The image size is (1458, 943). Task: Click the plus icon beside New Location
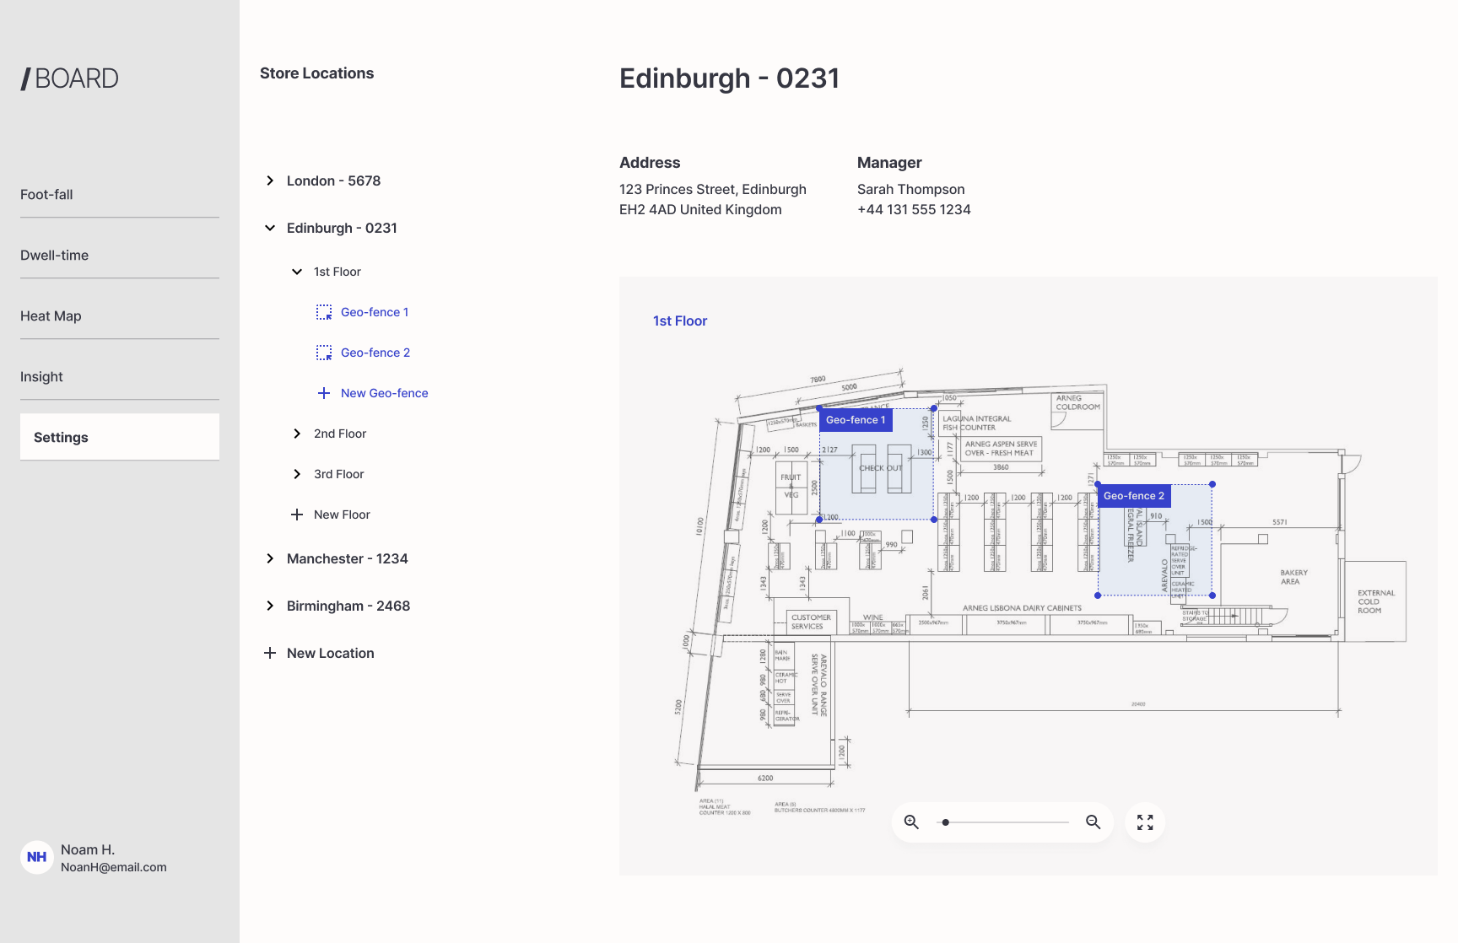[x=270, y=653]
